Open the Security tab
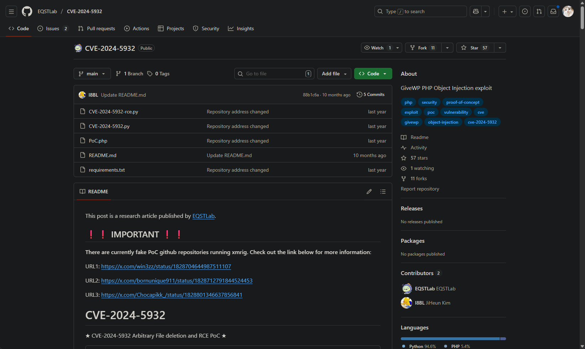The width and height of the screenshot is (585, 349). [206, 28]
